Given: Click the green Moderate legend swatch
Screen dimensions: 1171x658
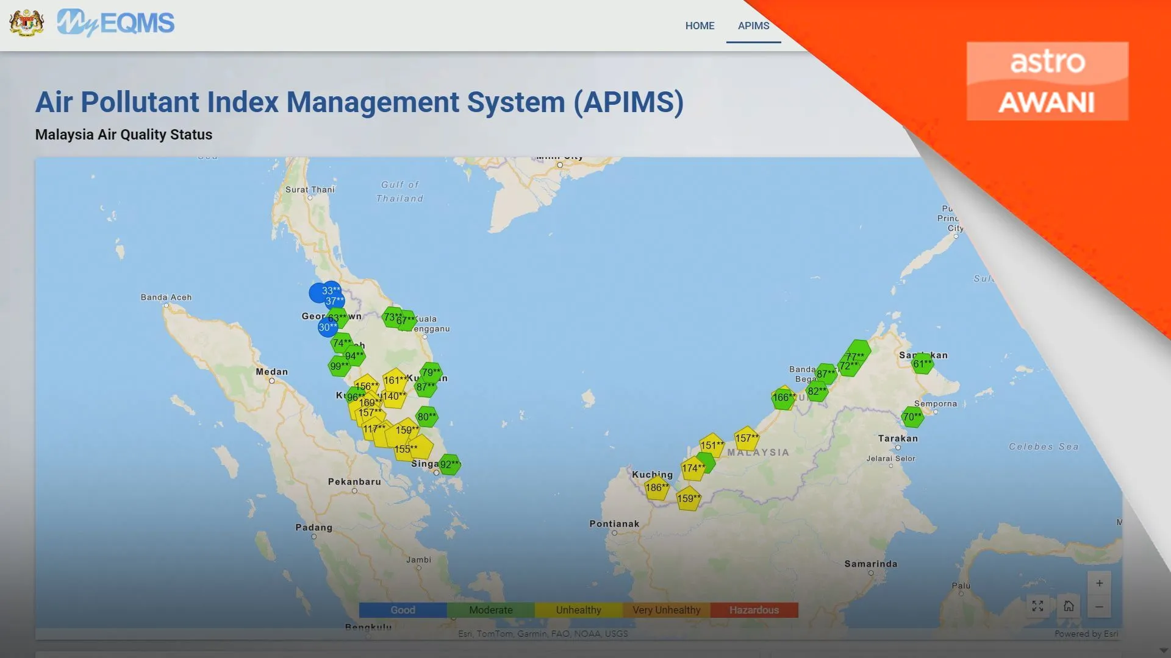Looking at the screenshot, I should pos(490,610).
